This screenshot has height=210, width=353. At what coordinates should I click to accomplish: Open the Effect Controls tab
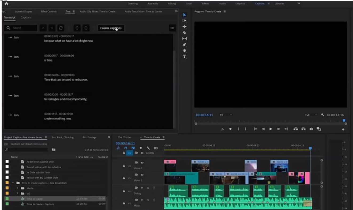point(49,11)
